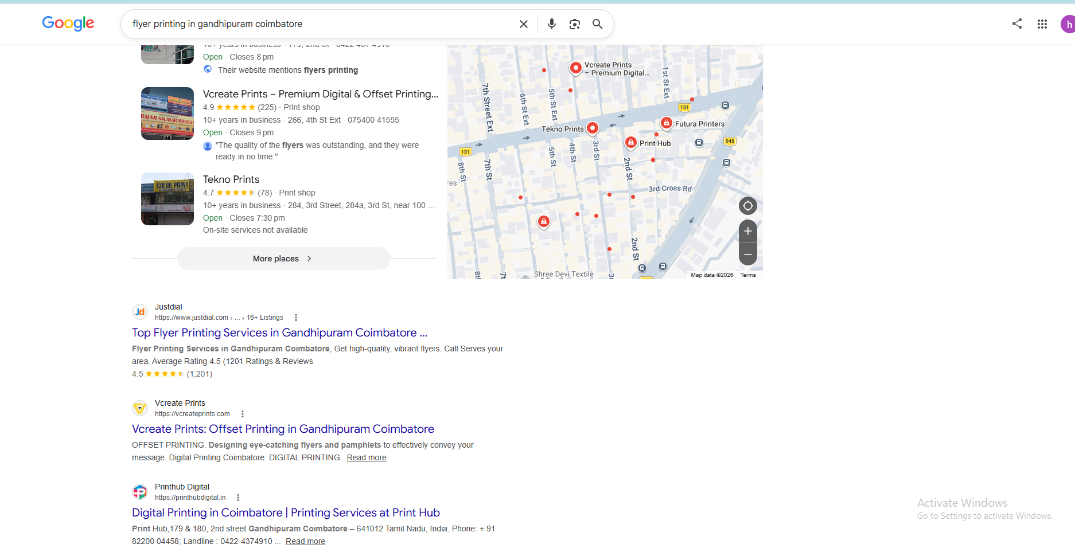Click the Vcreate Prints phone number 075400 41555
The image size is (1075, 548).
point(373,120)
